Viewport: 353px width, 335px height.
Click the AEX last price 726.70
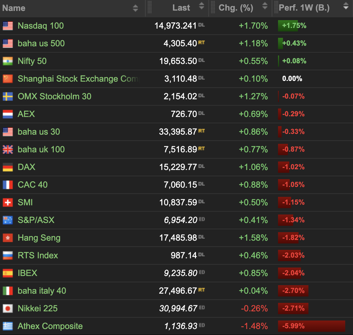point(184,114)
